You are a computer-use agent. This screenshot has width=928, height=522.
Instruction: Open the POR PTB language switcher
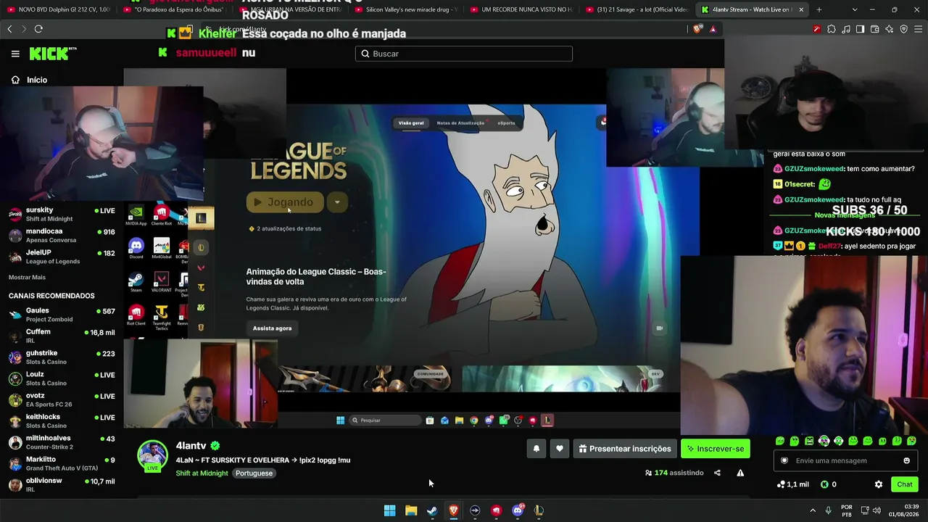point(847,510)
